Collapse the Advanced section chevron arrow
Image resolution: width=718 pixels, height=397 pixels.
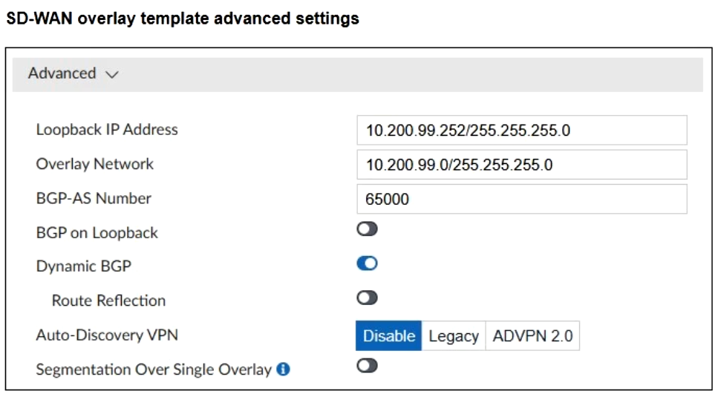tap(112, 74)
